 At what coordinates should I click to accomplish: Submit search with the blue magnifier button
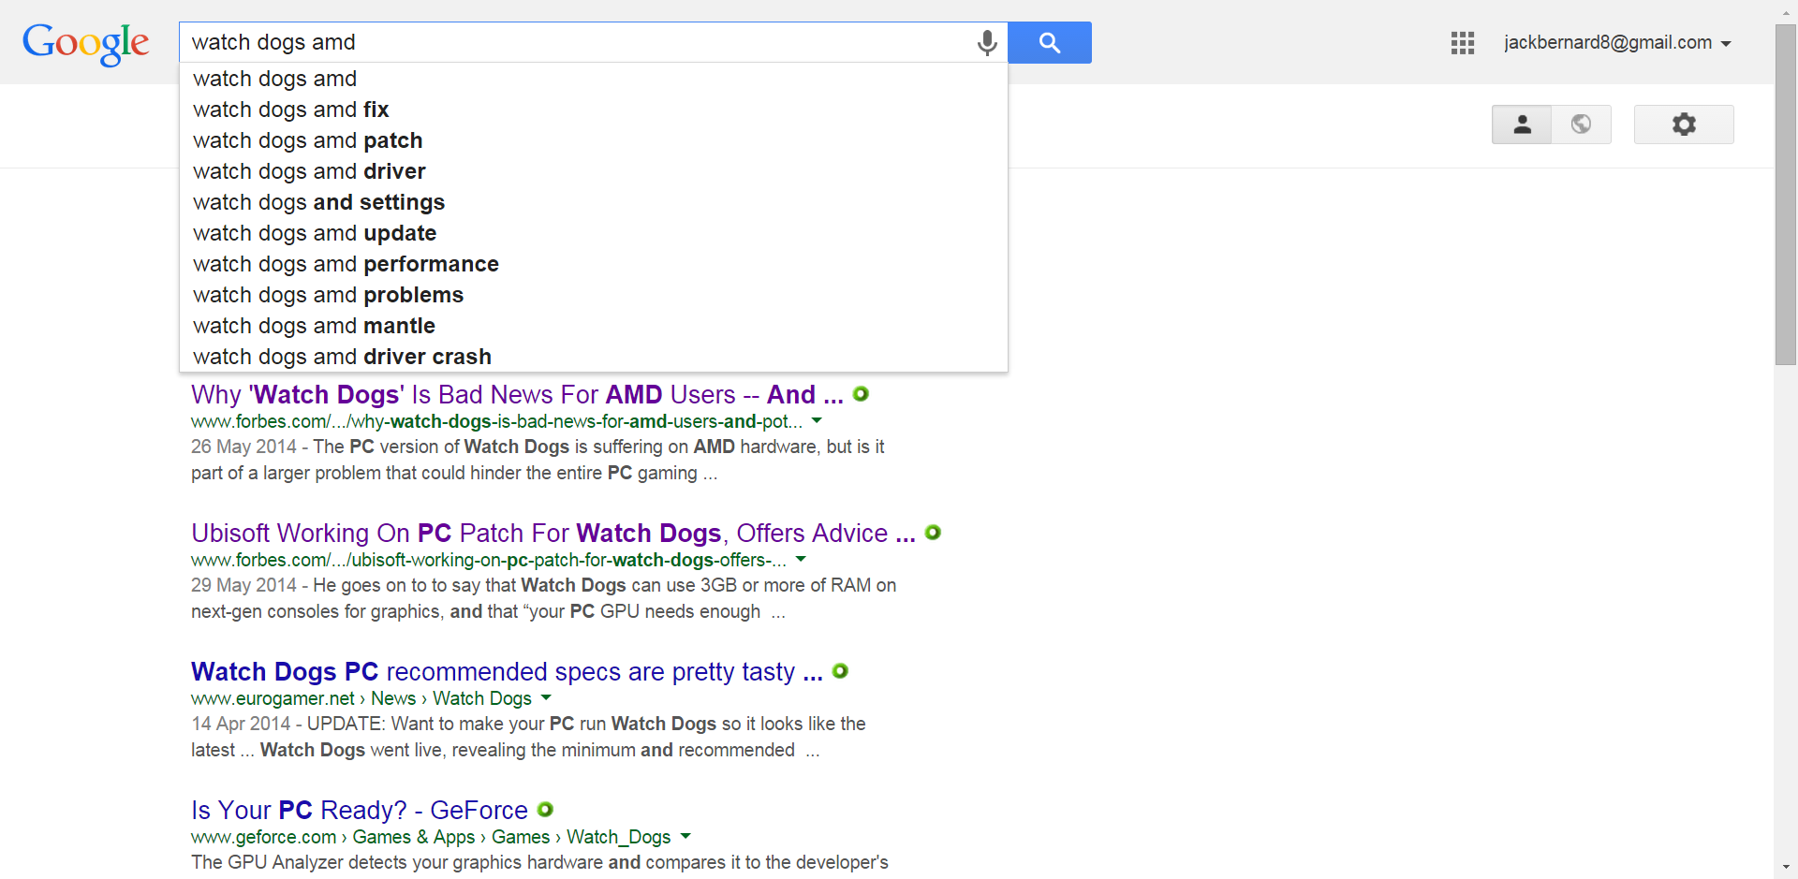click(1050, 43)
